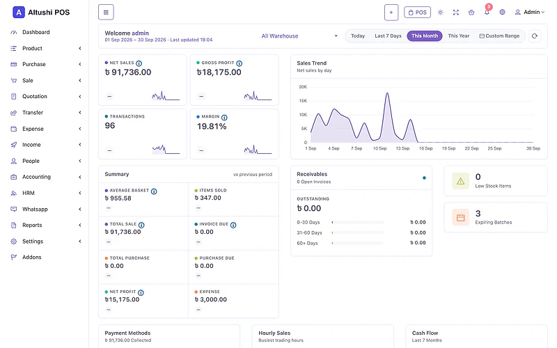The image size is (557, 348).
Task: Click the Expense wallet icon in sidebar
Action: (13, 129)
